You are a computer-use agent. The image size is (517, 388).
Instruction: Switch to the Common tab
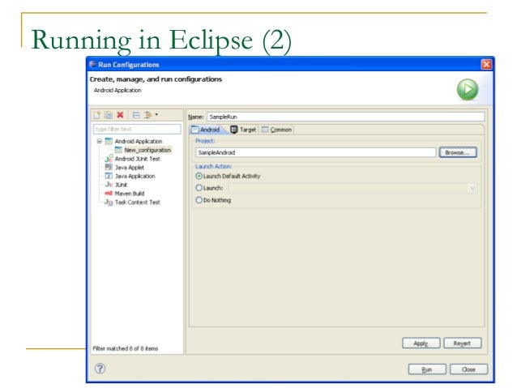[x=276, y=130]
